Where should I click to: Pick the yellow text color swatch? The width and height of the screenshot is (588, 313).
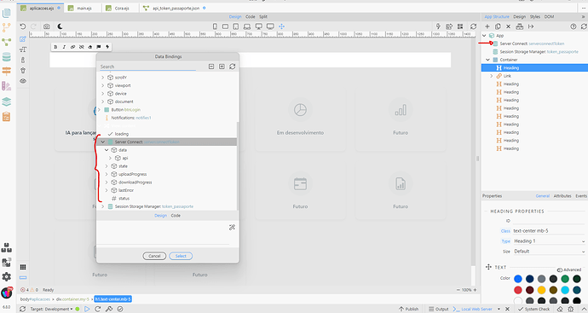pyautogui.click(x=541, y=290)
